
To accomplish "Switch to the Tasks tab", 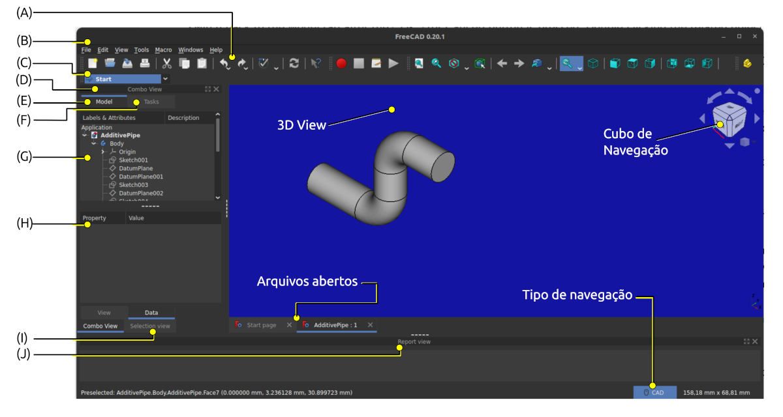I will pos(151,102).
